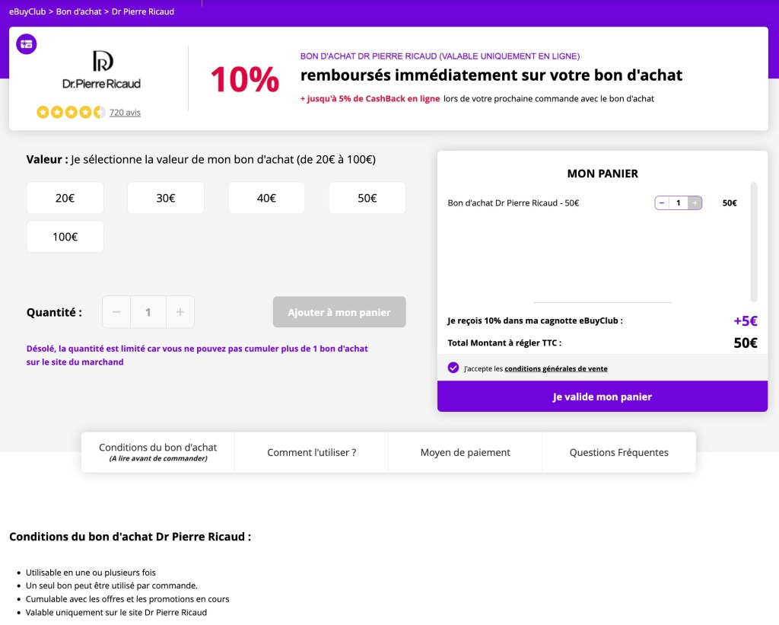Click Ajouter à mon panier button
The image size is (779, 625).
pos(339,312)
